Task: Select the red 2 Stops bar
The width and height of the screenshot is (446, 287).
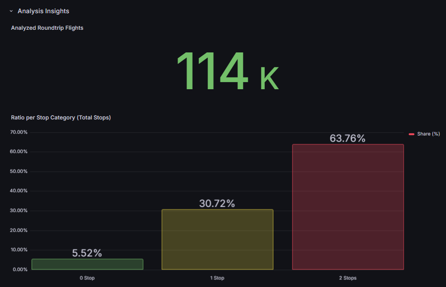Action: click(x=348, y=207)
